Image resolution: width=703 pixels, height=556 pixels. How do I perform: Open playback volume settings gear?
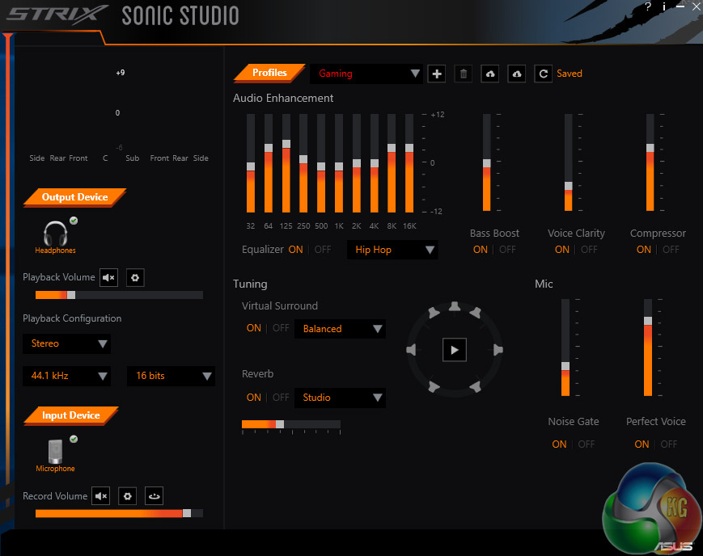click(135, 278)
